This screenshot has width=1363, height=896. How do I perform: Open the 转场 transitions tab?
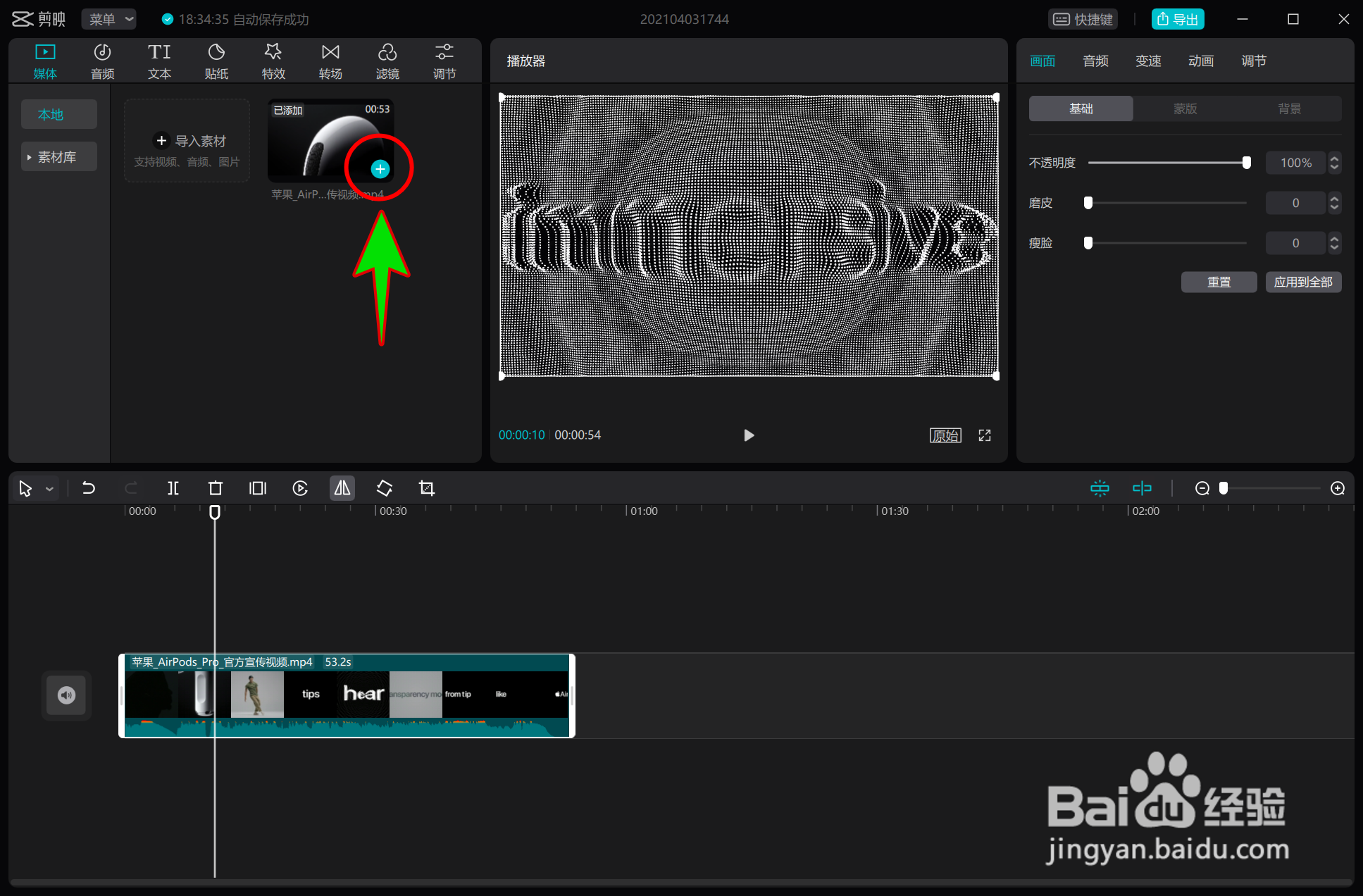330,61
